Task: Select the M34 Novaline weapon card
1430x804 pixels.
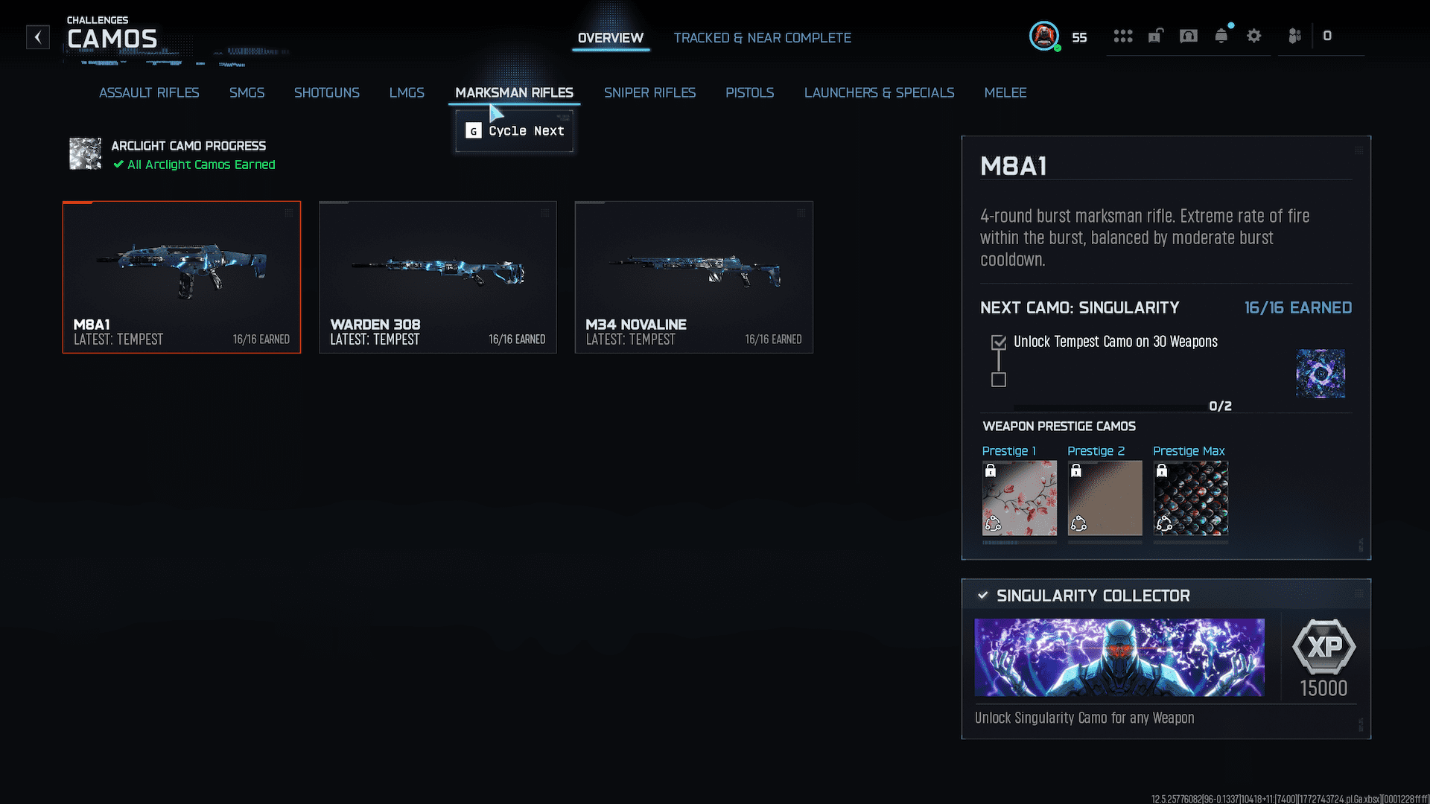Action: (693, 277)
